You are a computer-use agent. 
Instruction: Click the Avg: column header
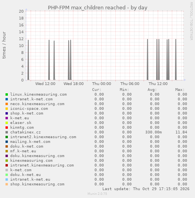(152, 90)
